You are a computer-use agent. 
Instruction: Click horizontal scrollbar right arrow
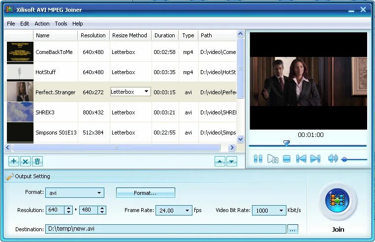pos(232,147)
